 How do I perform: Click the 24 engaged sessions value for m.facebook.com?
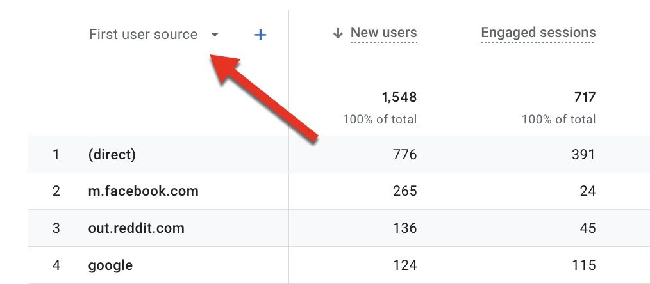(588, 191)
